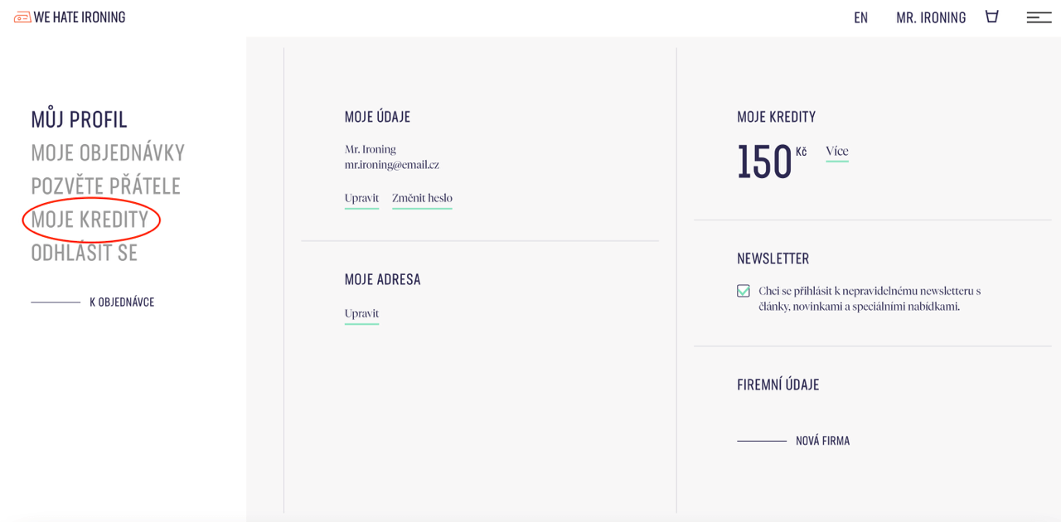Log out via ODHLÁSIT SE
The image size is (1061, 522).
85,253
